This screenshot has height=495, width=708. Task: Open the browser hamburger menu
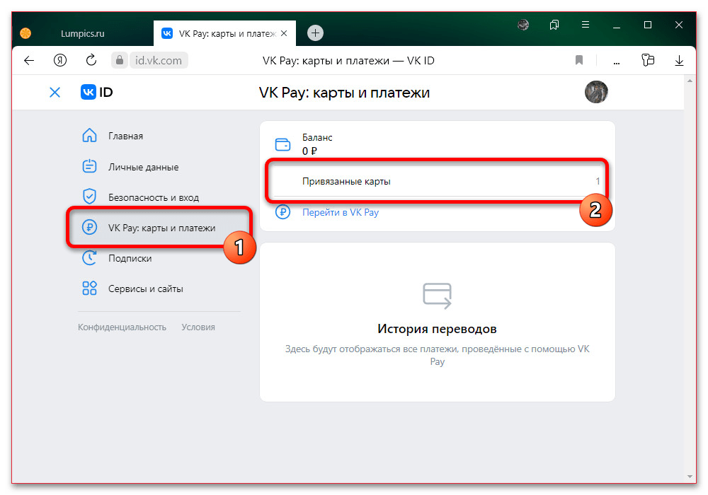(x=586, y=25)
